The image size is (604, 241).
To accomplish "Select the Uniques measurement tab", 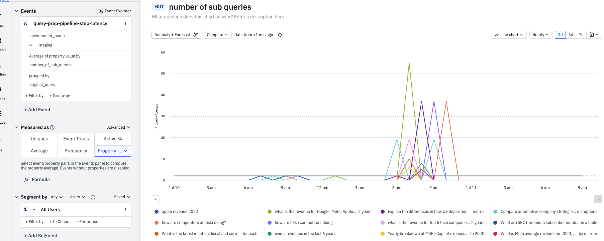I will (39, 139).
